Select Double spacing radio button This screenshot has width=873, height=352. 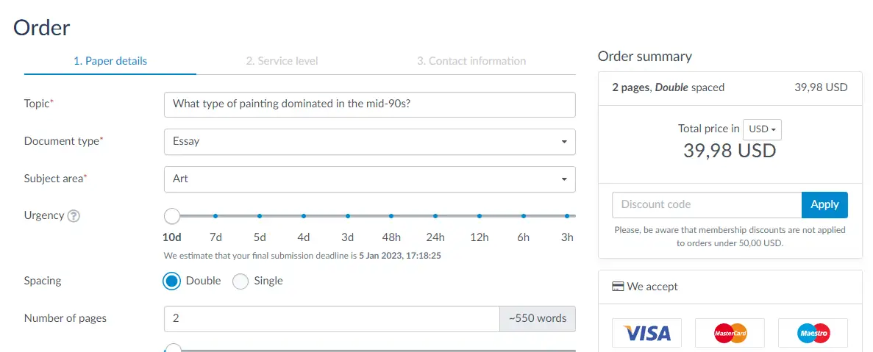[172, 281]
